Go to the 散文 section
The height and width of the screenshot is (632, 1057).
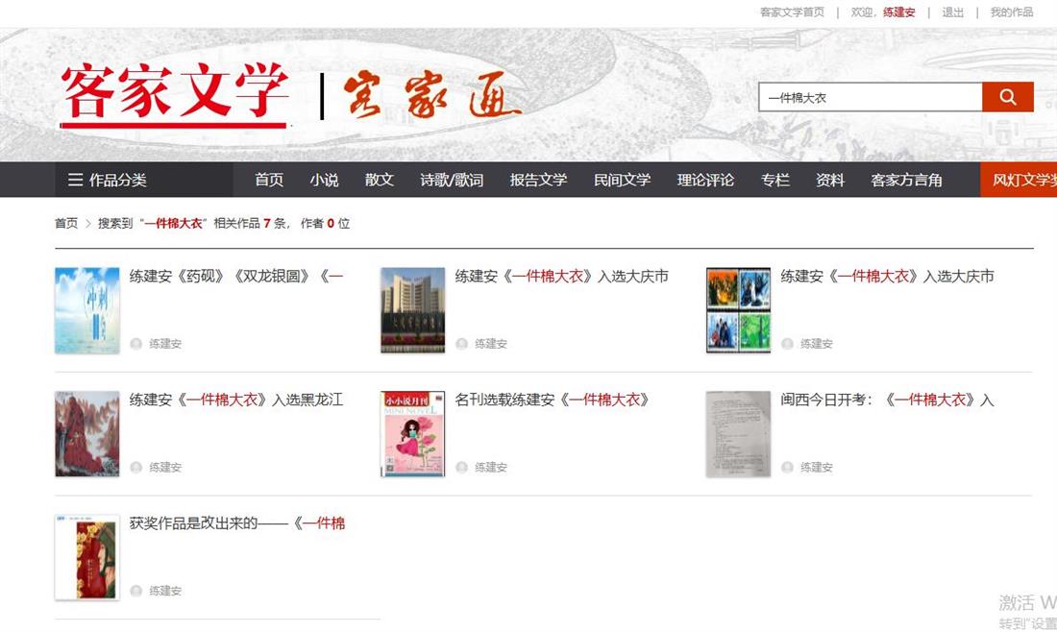click(379, 180)
